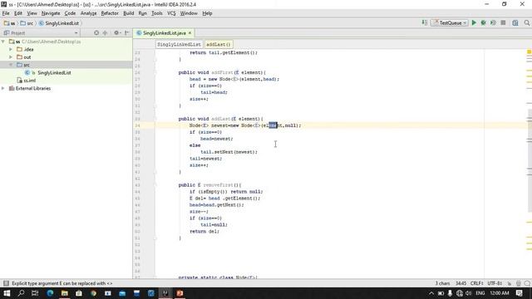The image size is (532, 299).
Task: Open PowerPoint from taskbar
Action: coord(180,293)
